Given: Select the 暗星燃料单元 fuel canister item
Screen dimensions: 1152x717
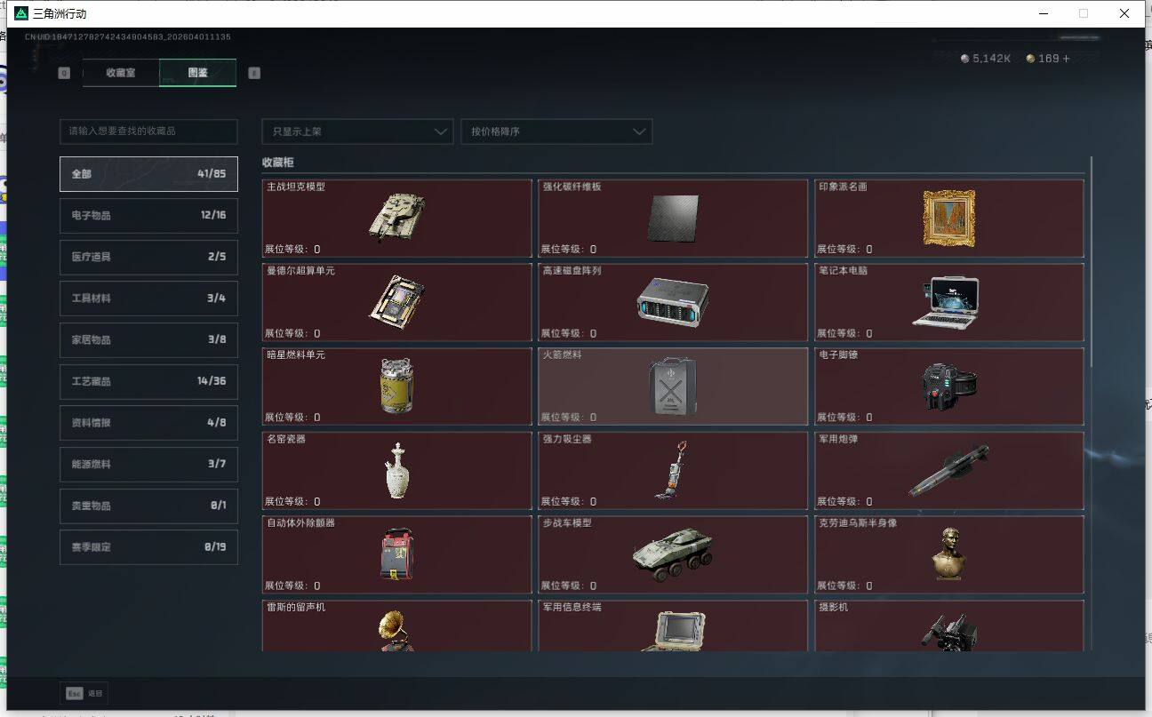Looking at the screenshot, I should point(396,386).
